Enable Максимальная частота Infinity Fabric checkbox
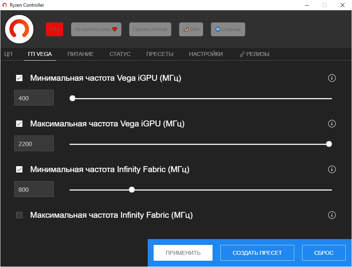The width and height of the screenshot is (352, 267). click(19, 215)
